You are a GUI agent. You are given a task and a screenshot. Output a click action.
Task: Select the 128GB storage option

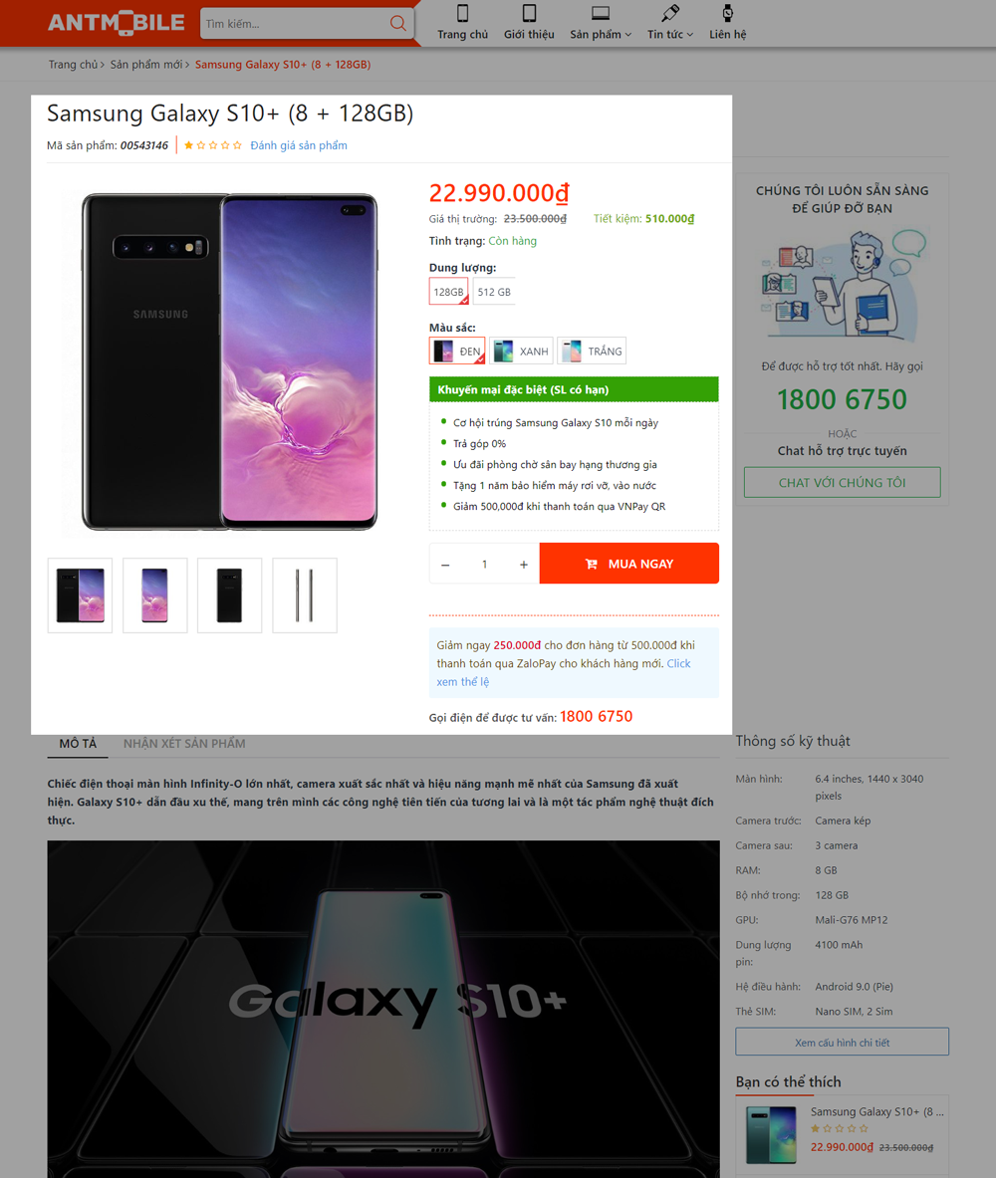[449, 292]
